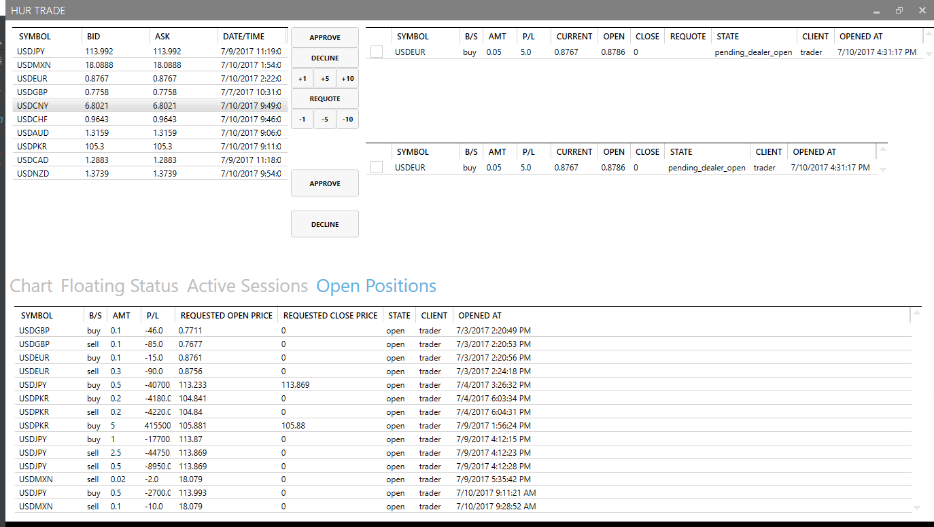Minimize the HUR TRADE window
Viewport: 934px width, 527px height.
tap(878, 11)
